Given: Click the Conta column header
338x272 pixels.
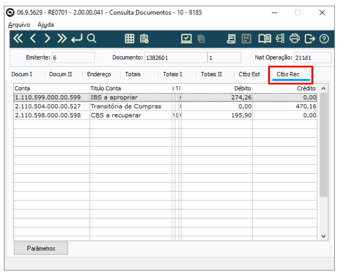Looking at the screenshot, I should tap(52, 88).
